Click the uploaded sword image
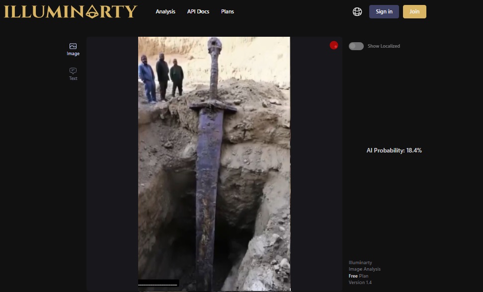 tap(214, 164)
